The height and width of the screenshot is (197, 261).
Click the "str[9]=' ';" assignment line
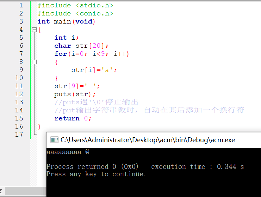point(77,86)
